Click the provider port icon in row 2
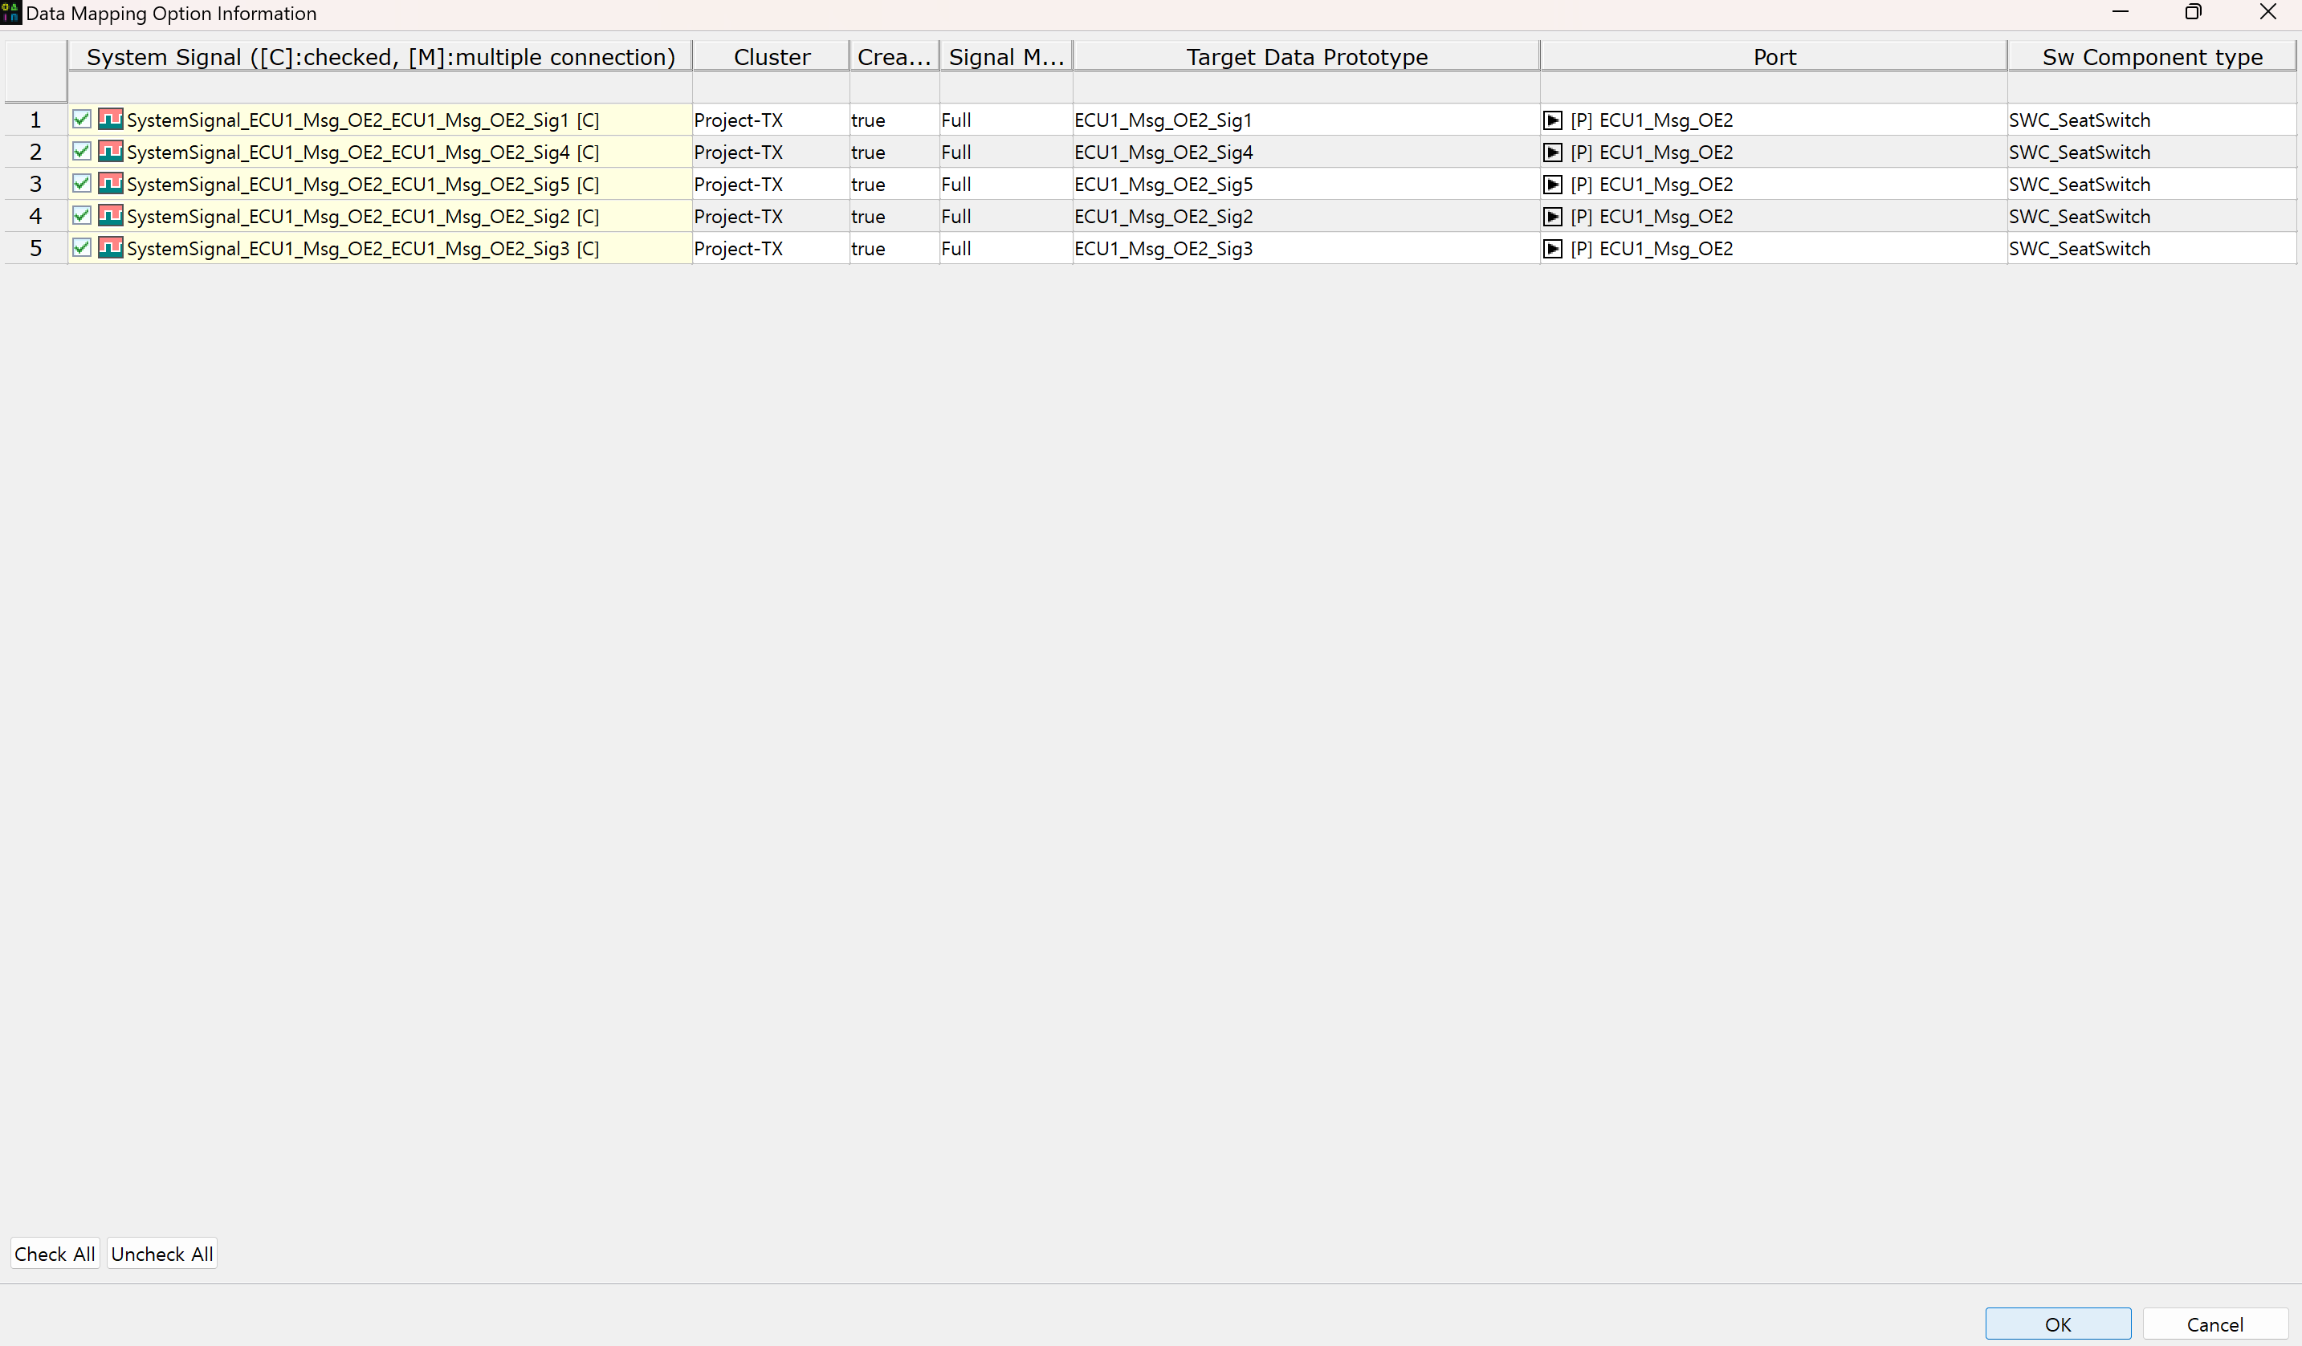The image size is (2302, 1346). tap(1553, 152)
